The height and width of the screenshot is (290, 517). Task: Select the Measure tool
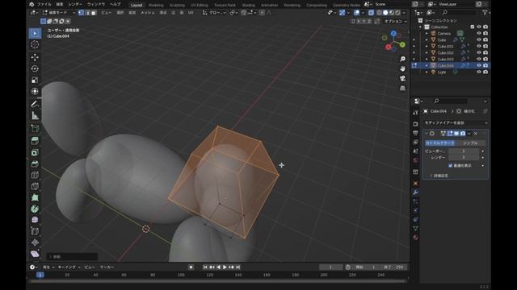coord(35,115)
